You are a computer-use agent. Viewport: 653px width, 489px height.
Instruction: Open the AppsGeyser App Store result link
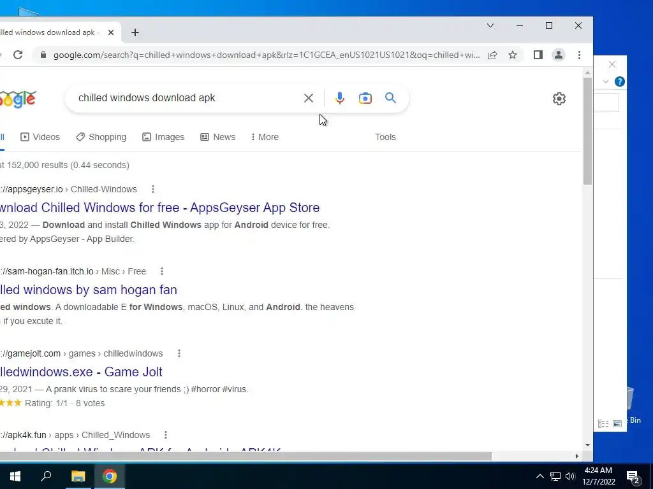coord(160,208)
